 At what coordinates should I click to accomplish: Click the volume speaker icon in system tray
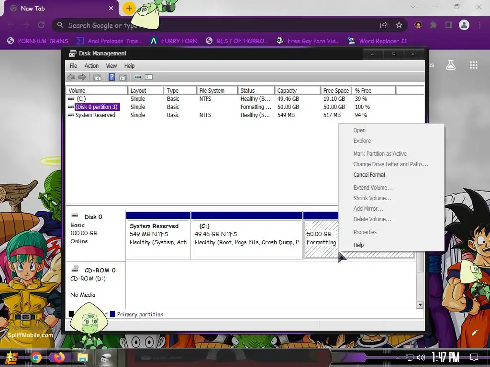pyautogui.click(x=421, y=357)
